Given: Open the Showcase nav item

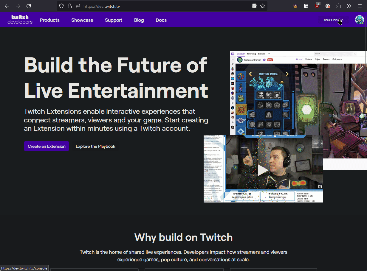Looking at the screenshot, I should point(82,20).
